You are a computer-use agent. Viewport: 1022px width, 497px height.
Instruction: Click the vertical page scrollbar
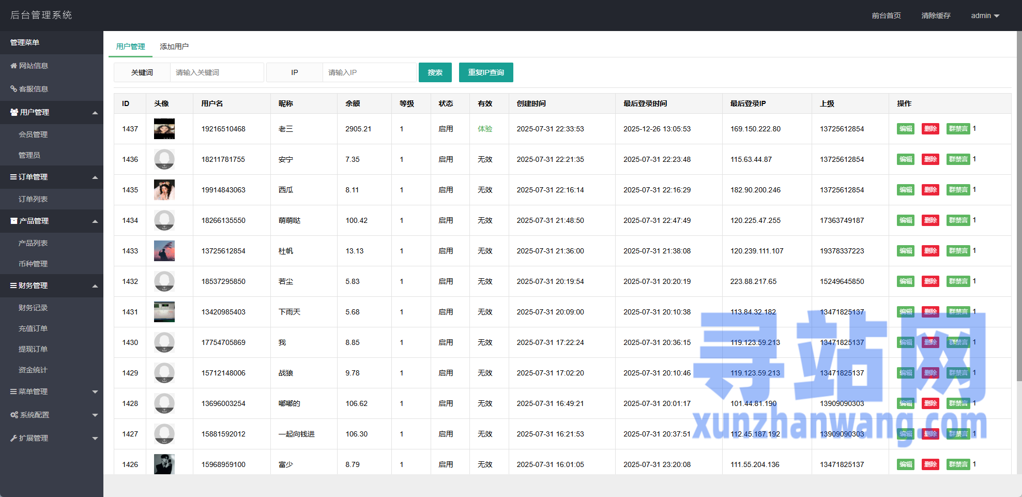1019,207
